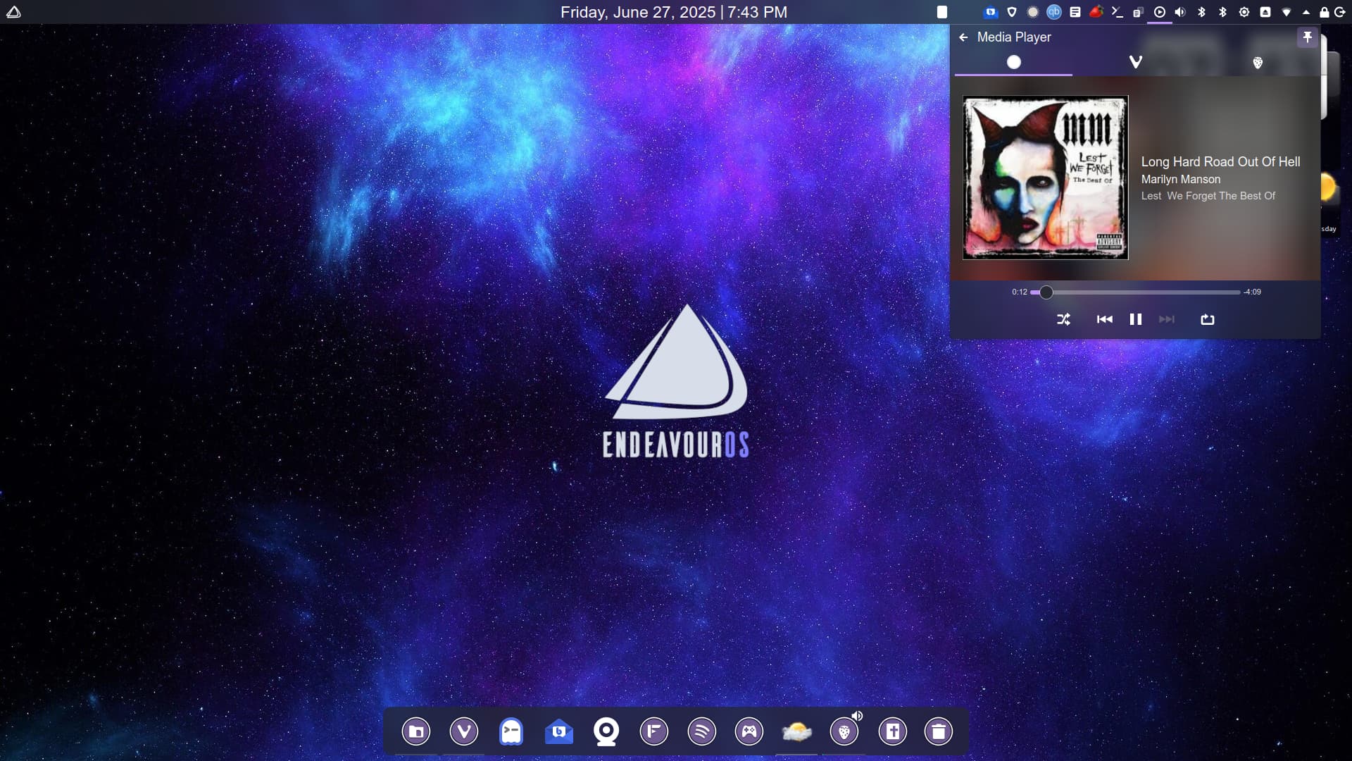This screenshot has height=761, width=1352.
Task: Expand hidden system tray icons arrow
Action: pyautogui.click(x=1306, y=12)
